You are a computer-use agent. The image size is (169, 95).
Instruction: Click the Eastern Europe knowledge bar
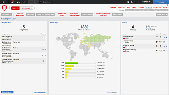coord(80,63)
